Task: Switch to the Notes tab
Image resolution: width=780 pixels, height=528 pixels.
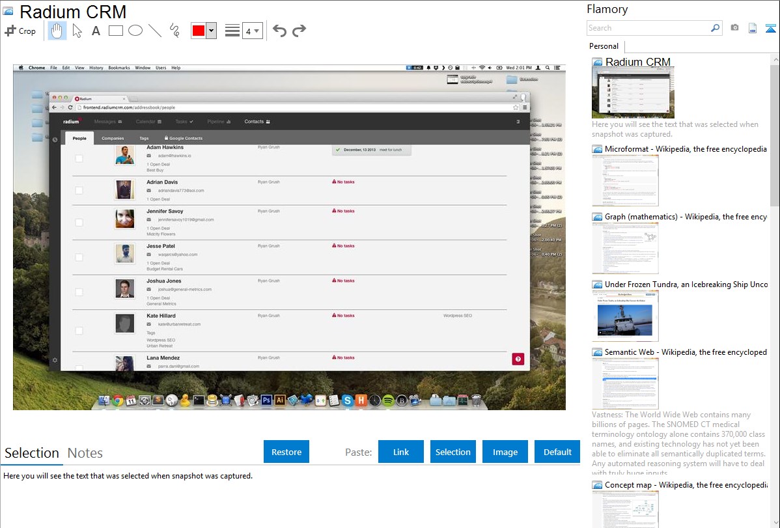Action: click(x=85, y=453)
